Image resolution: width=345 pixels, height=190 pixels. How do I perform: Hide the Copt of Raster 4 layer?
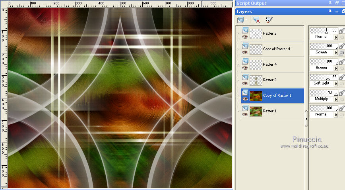click(x=245, y=52)
